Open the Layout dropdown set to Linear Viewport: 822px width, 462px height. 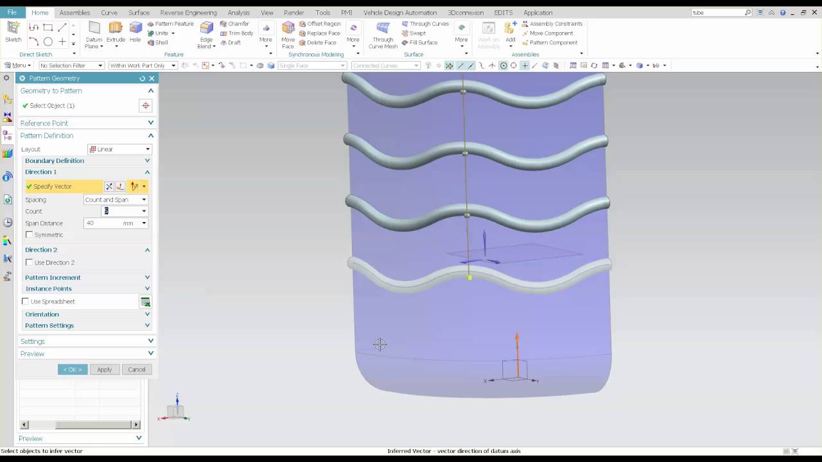(119, 149)
